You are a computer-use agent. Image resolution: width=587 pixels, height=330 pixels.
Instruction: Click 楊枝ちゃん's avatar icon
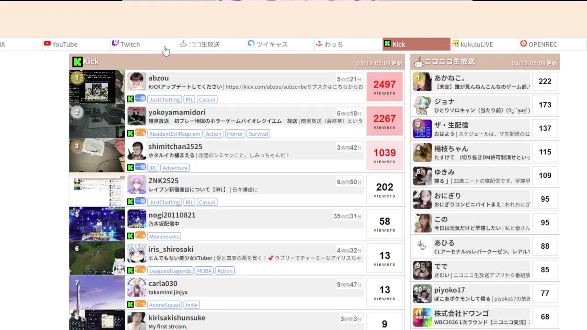pyautogui.click(x=422, y=152)
